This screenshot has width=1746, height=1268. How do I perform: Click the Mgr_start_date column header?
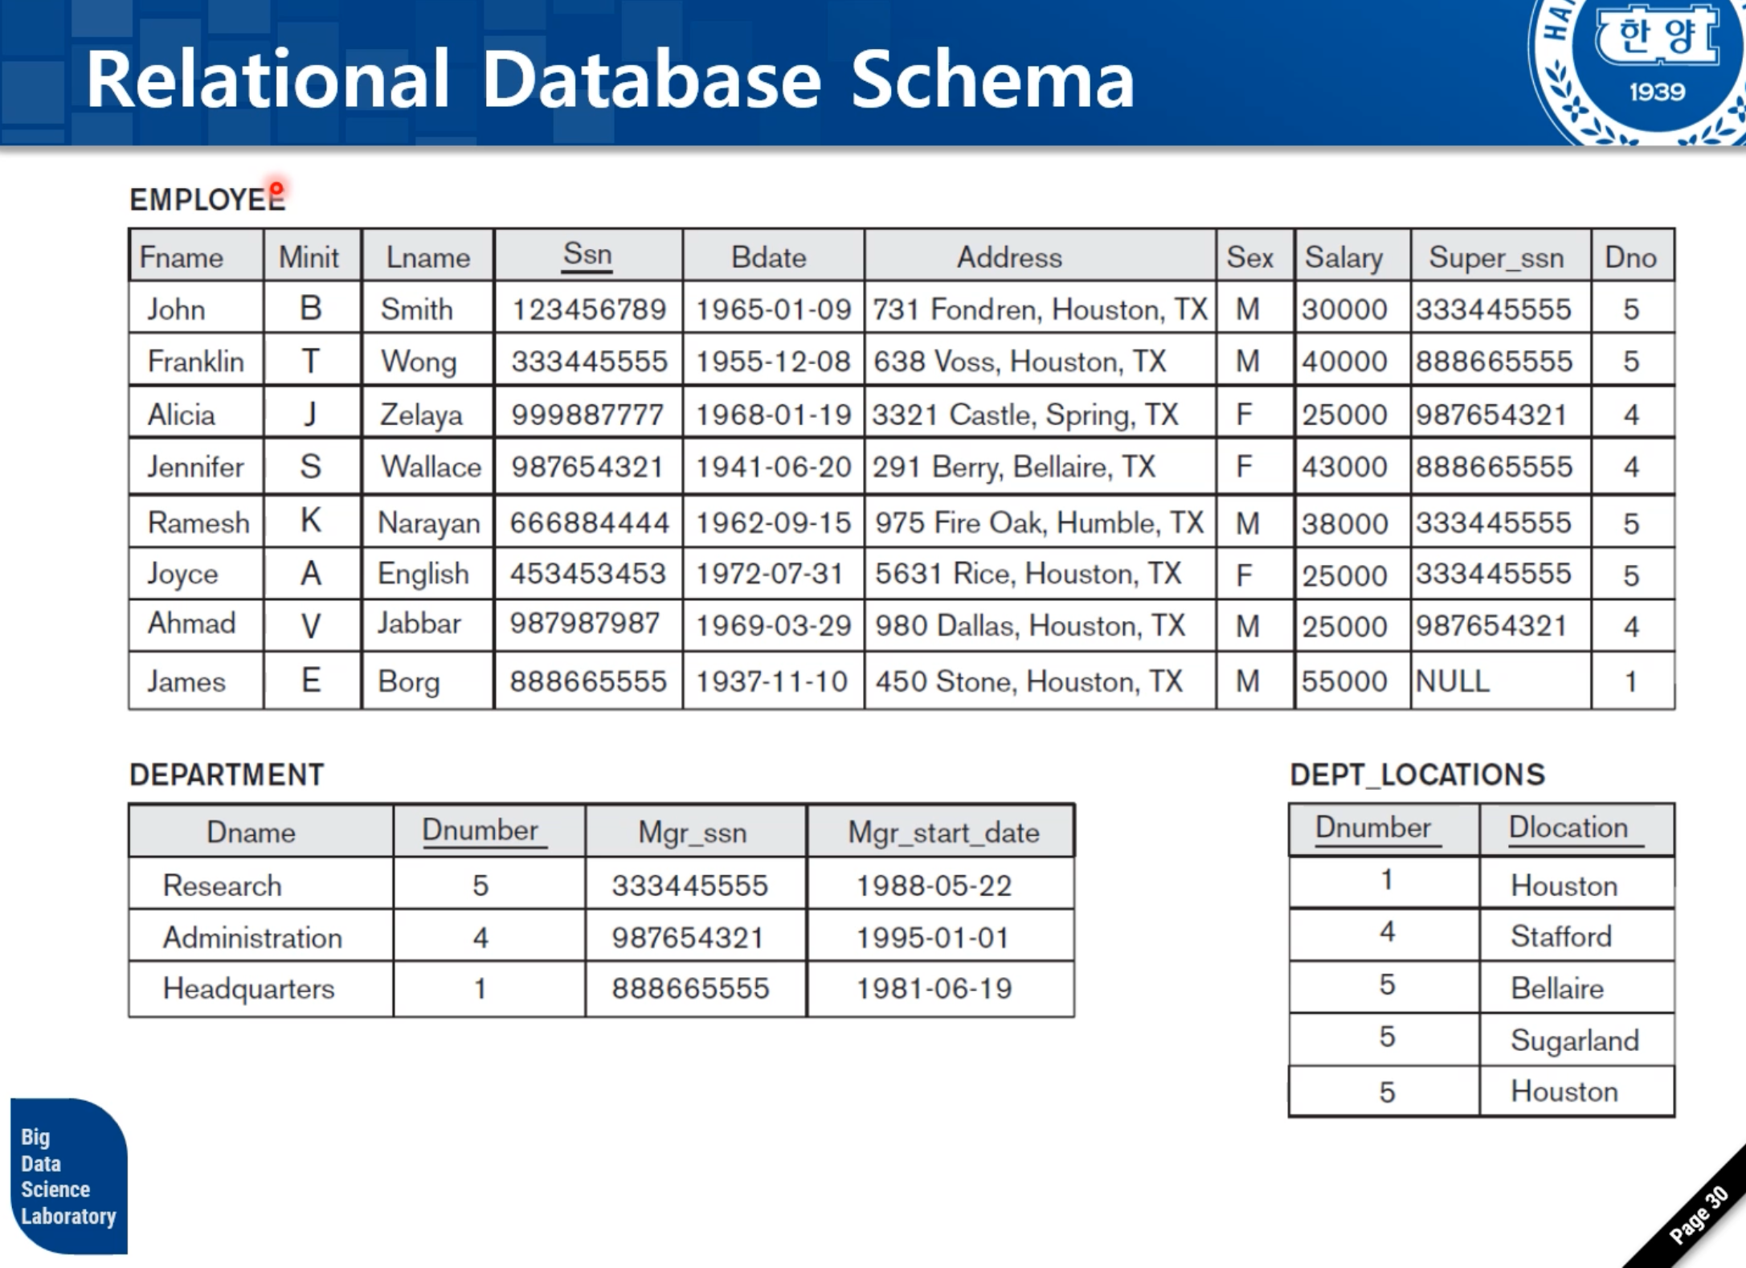[x=943, y=832]
